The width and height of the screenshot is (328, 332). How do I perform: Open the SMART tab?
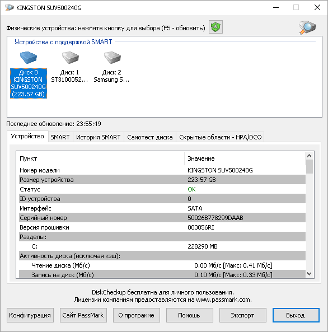click(60, 137)
